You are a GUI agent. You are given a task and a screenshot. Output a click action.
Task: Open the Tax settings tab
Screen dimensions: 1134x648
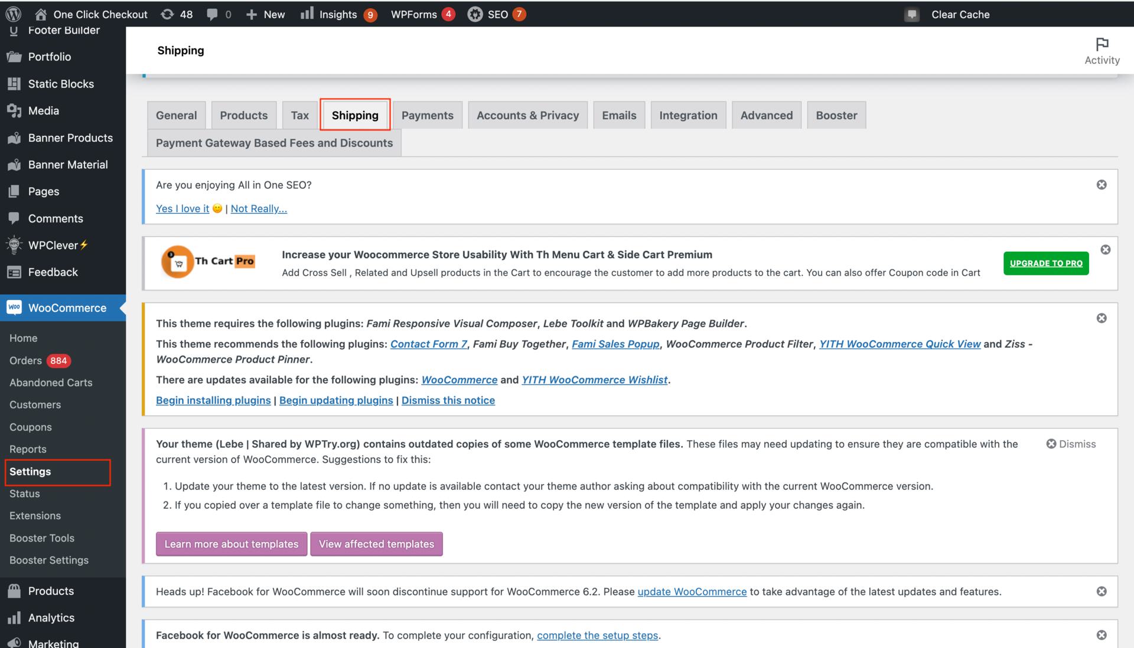click(300, 115)
